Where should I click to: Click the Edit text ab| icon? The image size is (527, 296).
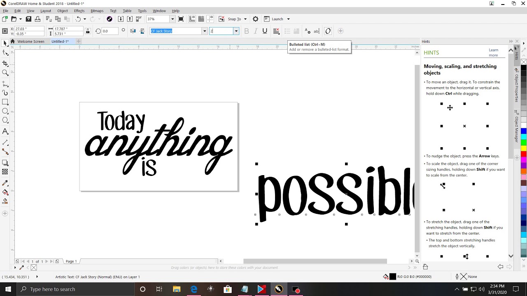(316, 31)
